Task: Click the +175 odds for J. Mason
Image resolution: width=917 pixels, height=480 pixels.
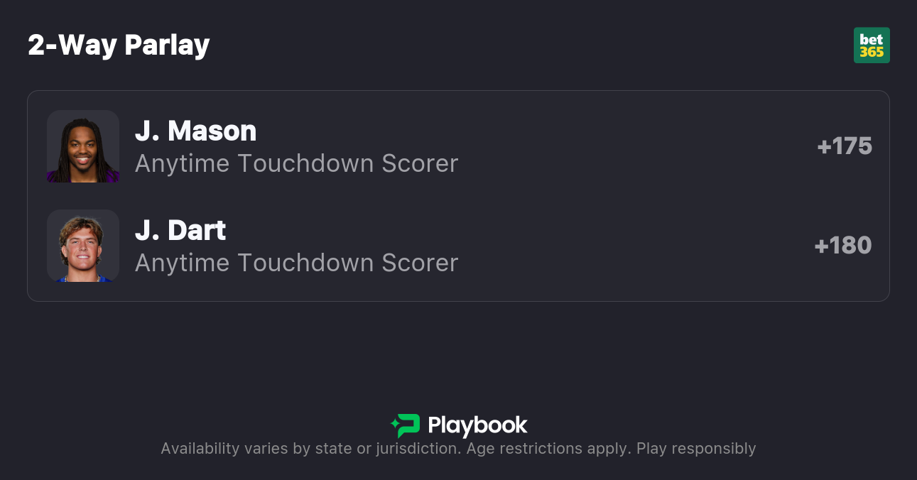Action: tap(845, 146)
